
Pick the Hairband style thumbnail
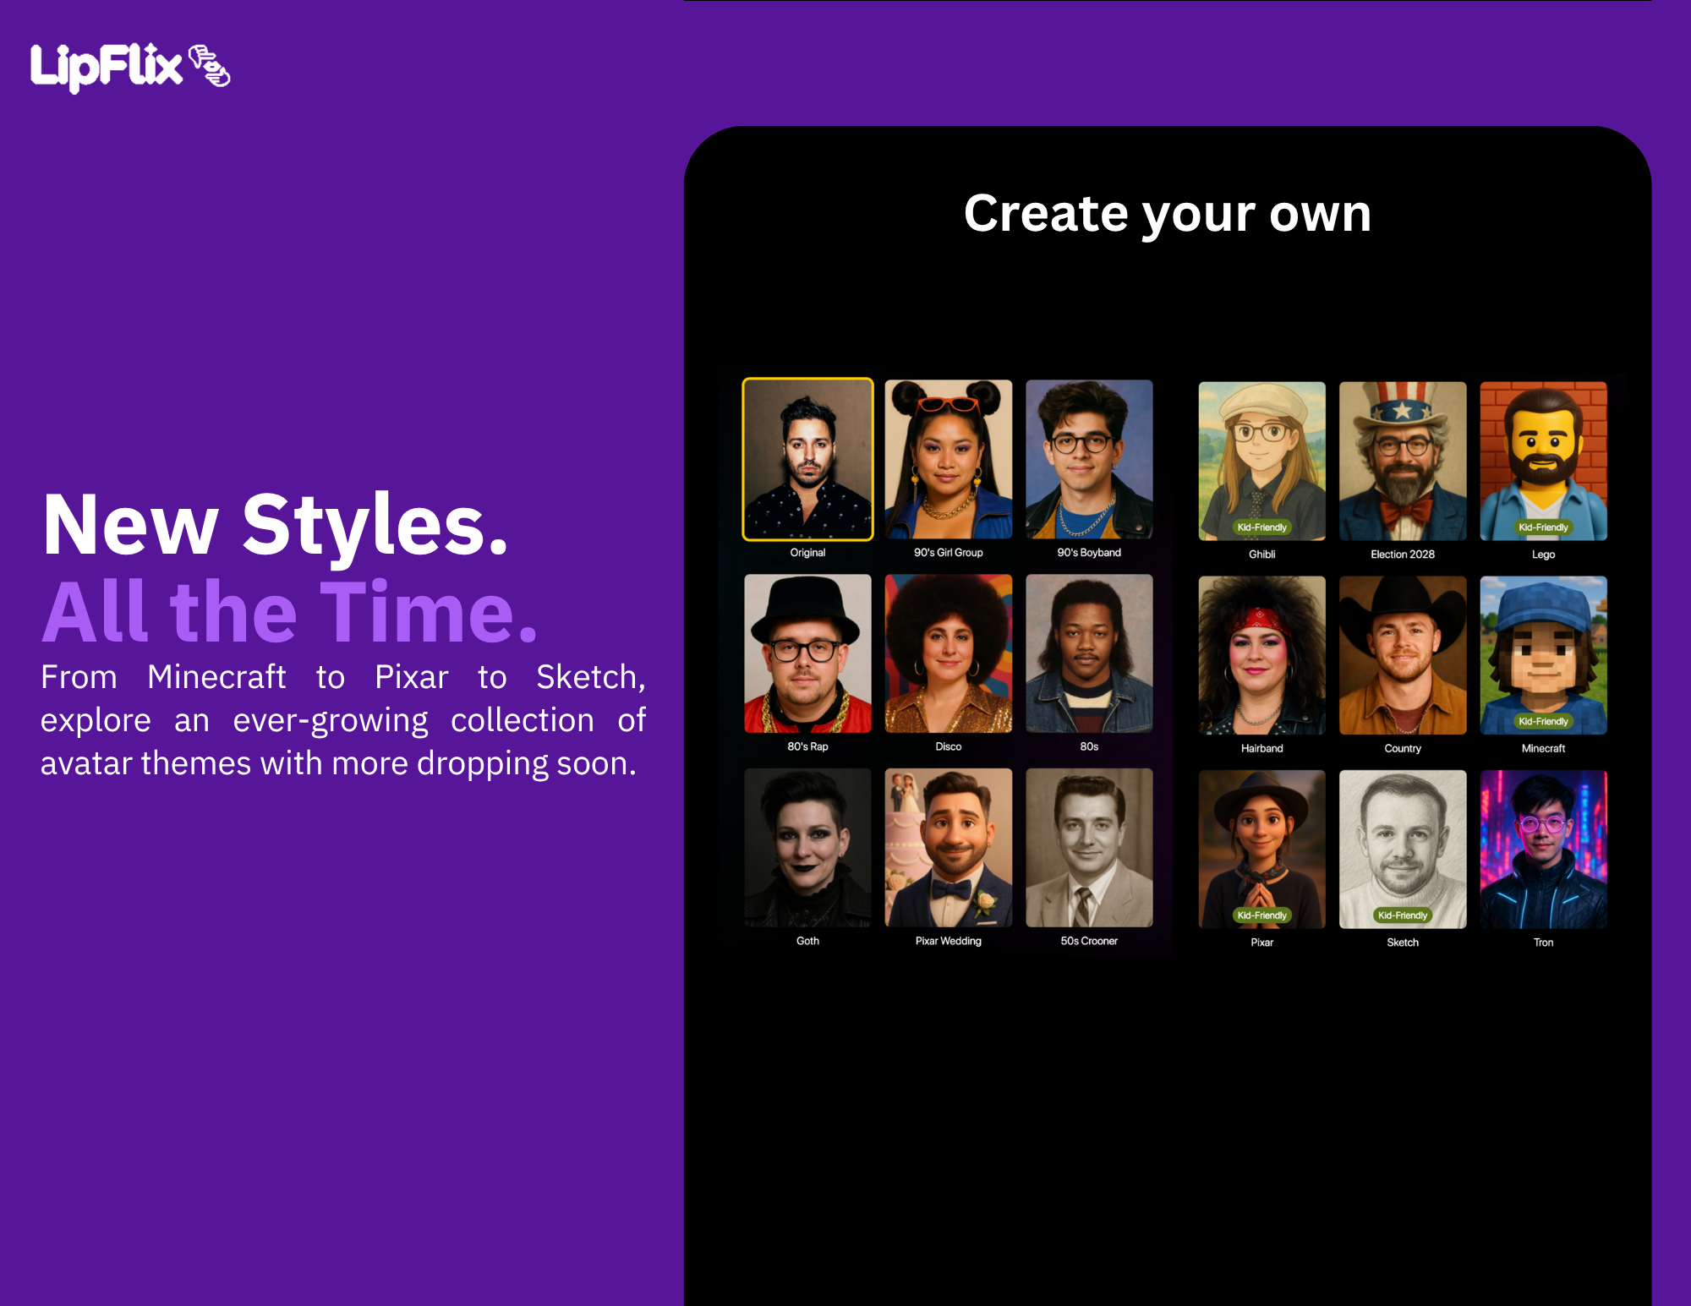click(1261, 655)
